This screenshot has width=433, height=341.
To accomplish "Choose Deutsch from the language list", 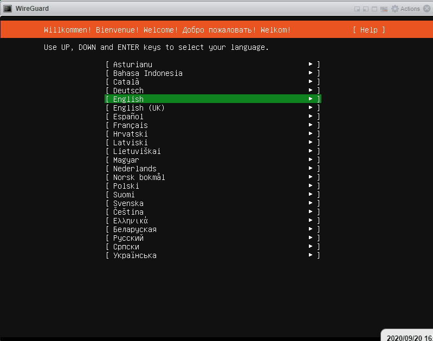I will [128, 91].
